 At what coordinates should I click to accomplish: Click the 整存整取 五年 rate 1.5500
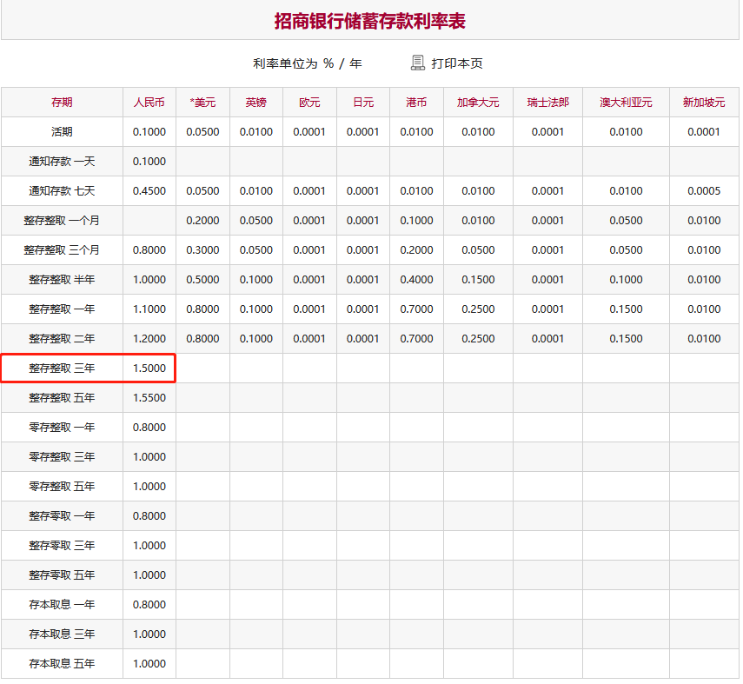pyautogui.click(x=149, y=398)
